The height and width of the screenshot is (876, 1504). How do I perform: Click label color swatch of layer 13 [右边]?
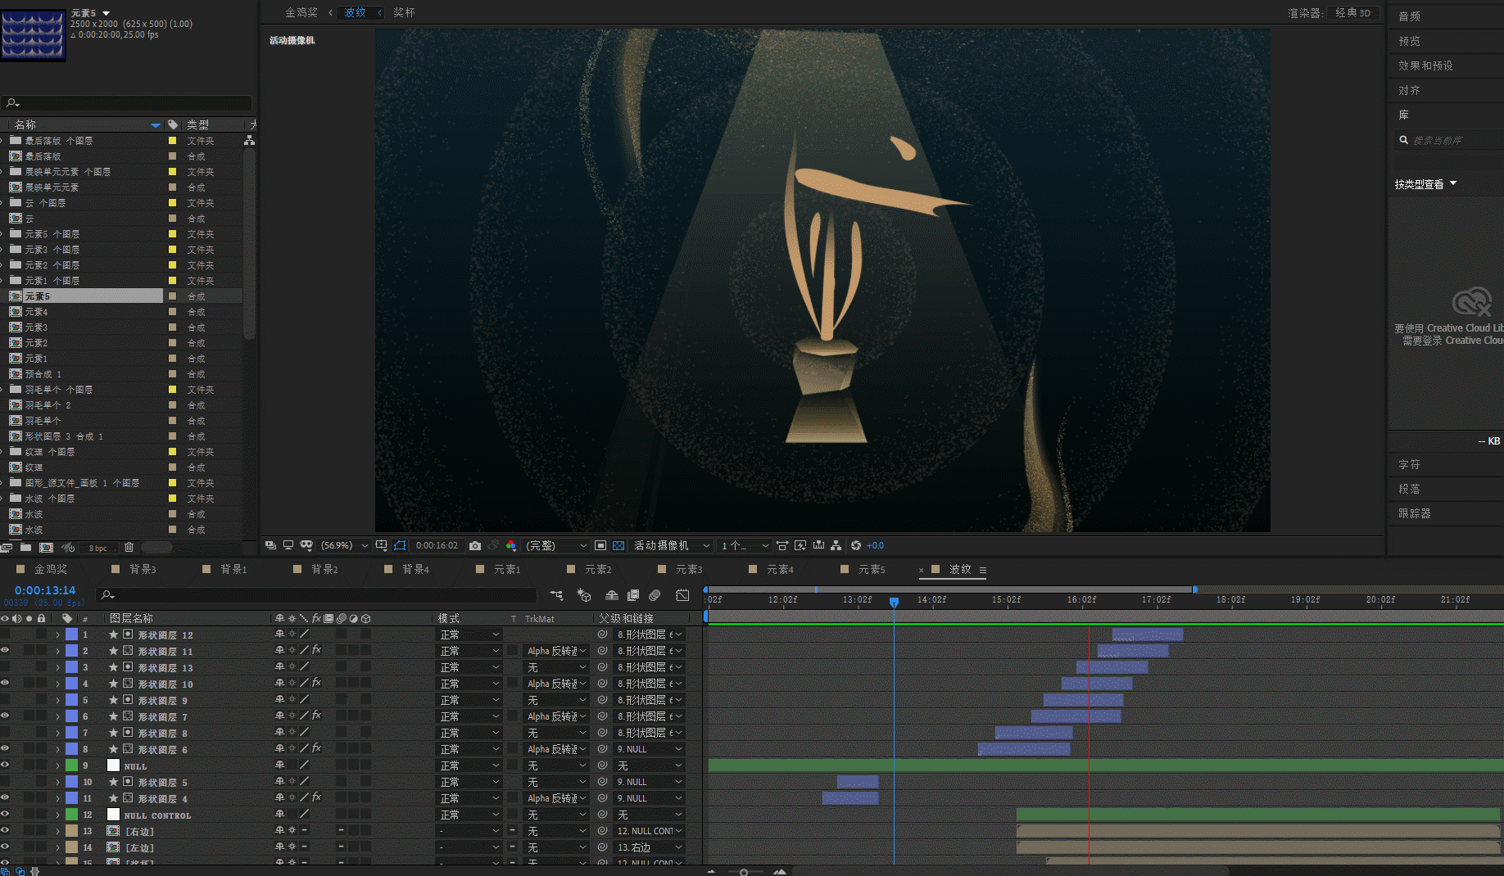pyautogui.click(x=72, y=831)
